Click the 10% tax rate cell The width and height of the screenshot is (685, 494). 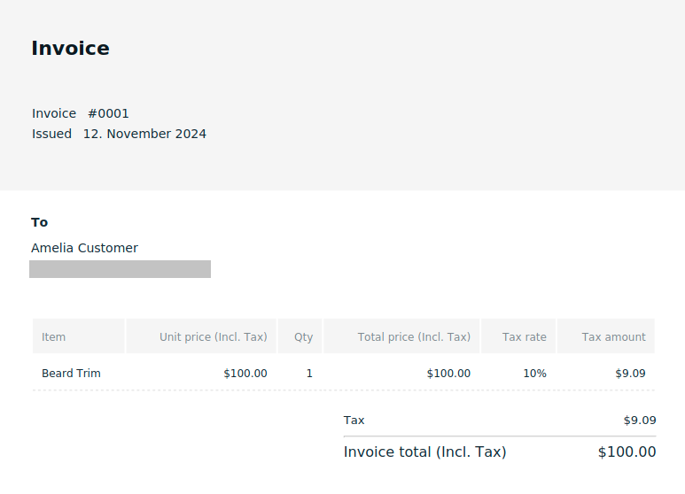click(534, 374)
